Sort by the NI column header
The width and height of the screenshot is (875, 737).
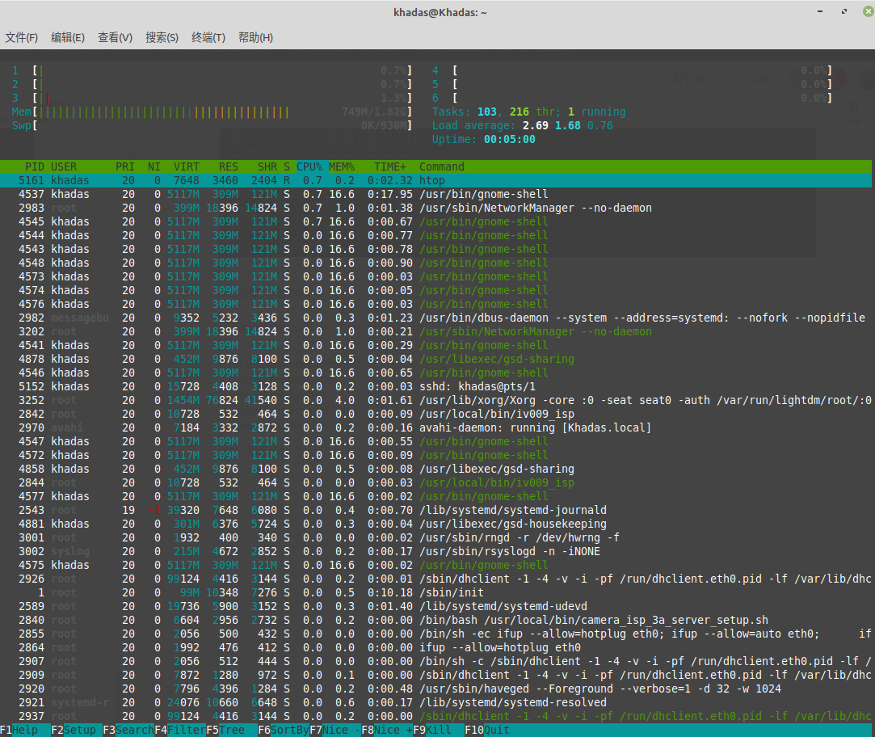[x=154, y=167]
